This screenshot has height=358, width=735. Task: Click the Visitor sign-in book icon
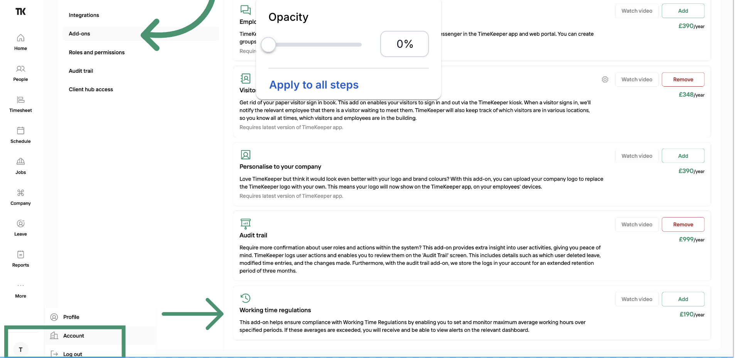click(x=246, y=79)
